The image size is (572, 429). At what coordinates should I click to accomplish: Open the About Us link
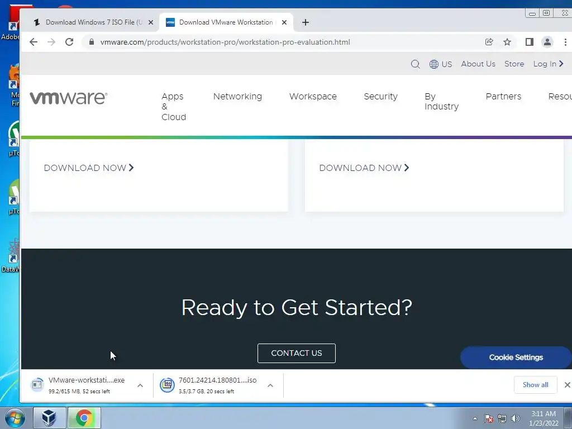478,64
